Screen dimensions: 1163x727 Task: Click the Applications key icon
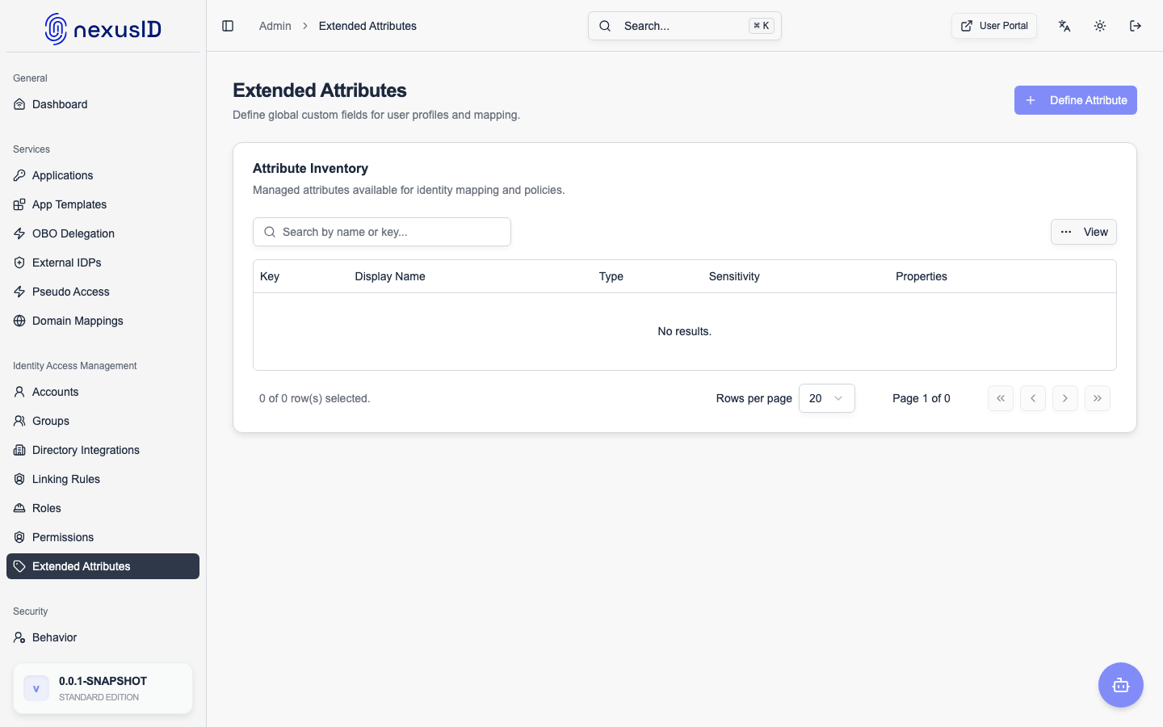[x=19, y=175]
